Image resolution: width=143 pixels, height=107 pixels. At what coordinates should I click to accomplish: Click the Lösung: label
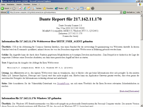pos(5,73)
